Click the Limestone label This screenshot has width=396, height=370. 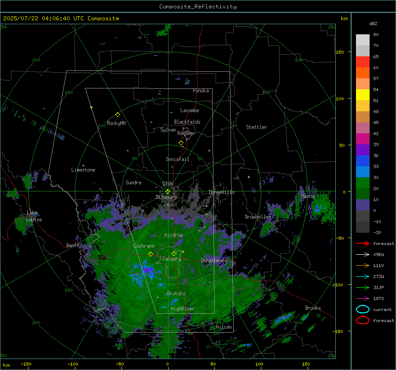click(83, 170)
